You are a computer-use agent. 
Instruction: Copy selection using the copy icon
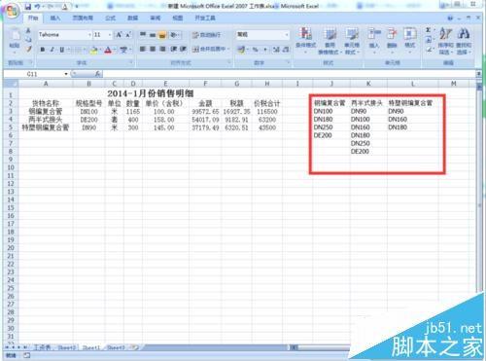click(28, 40)
